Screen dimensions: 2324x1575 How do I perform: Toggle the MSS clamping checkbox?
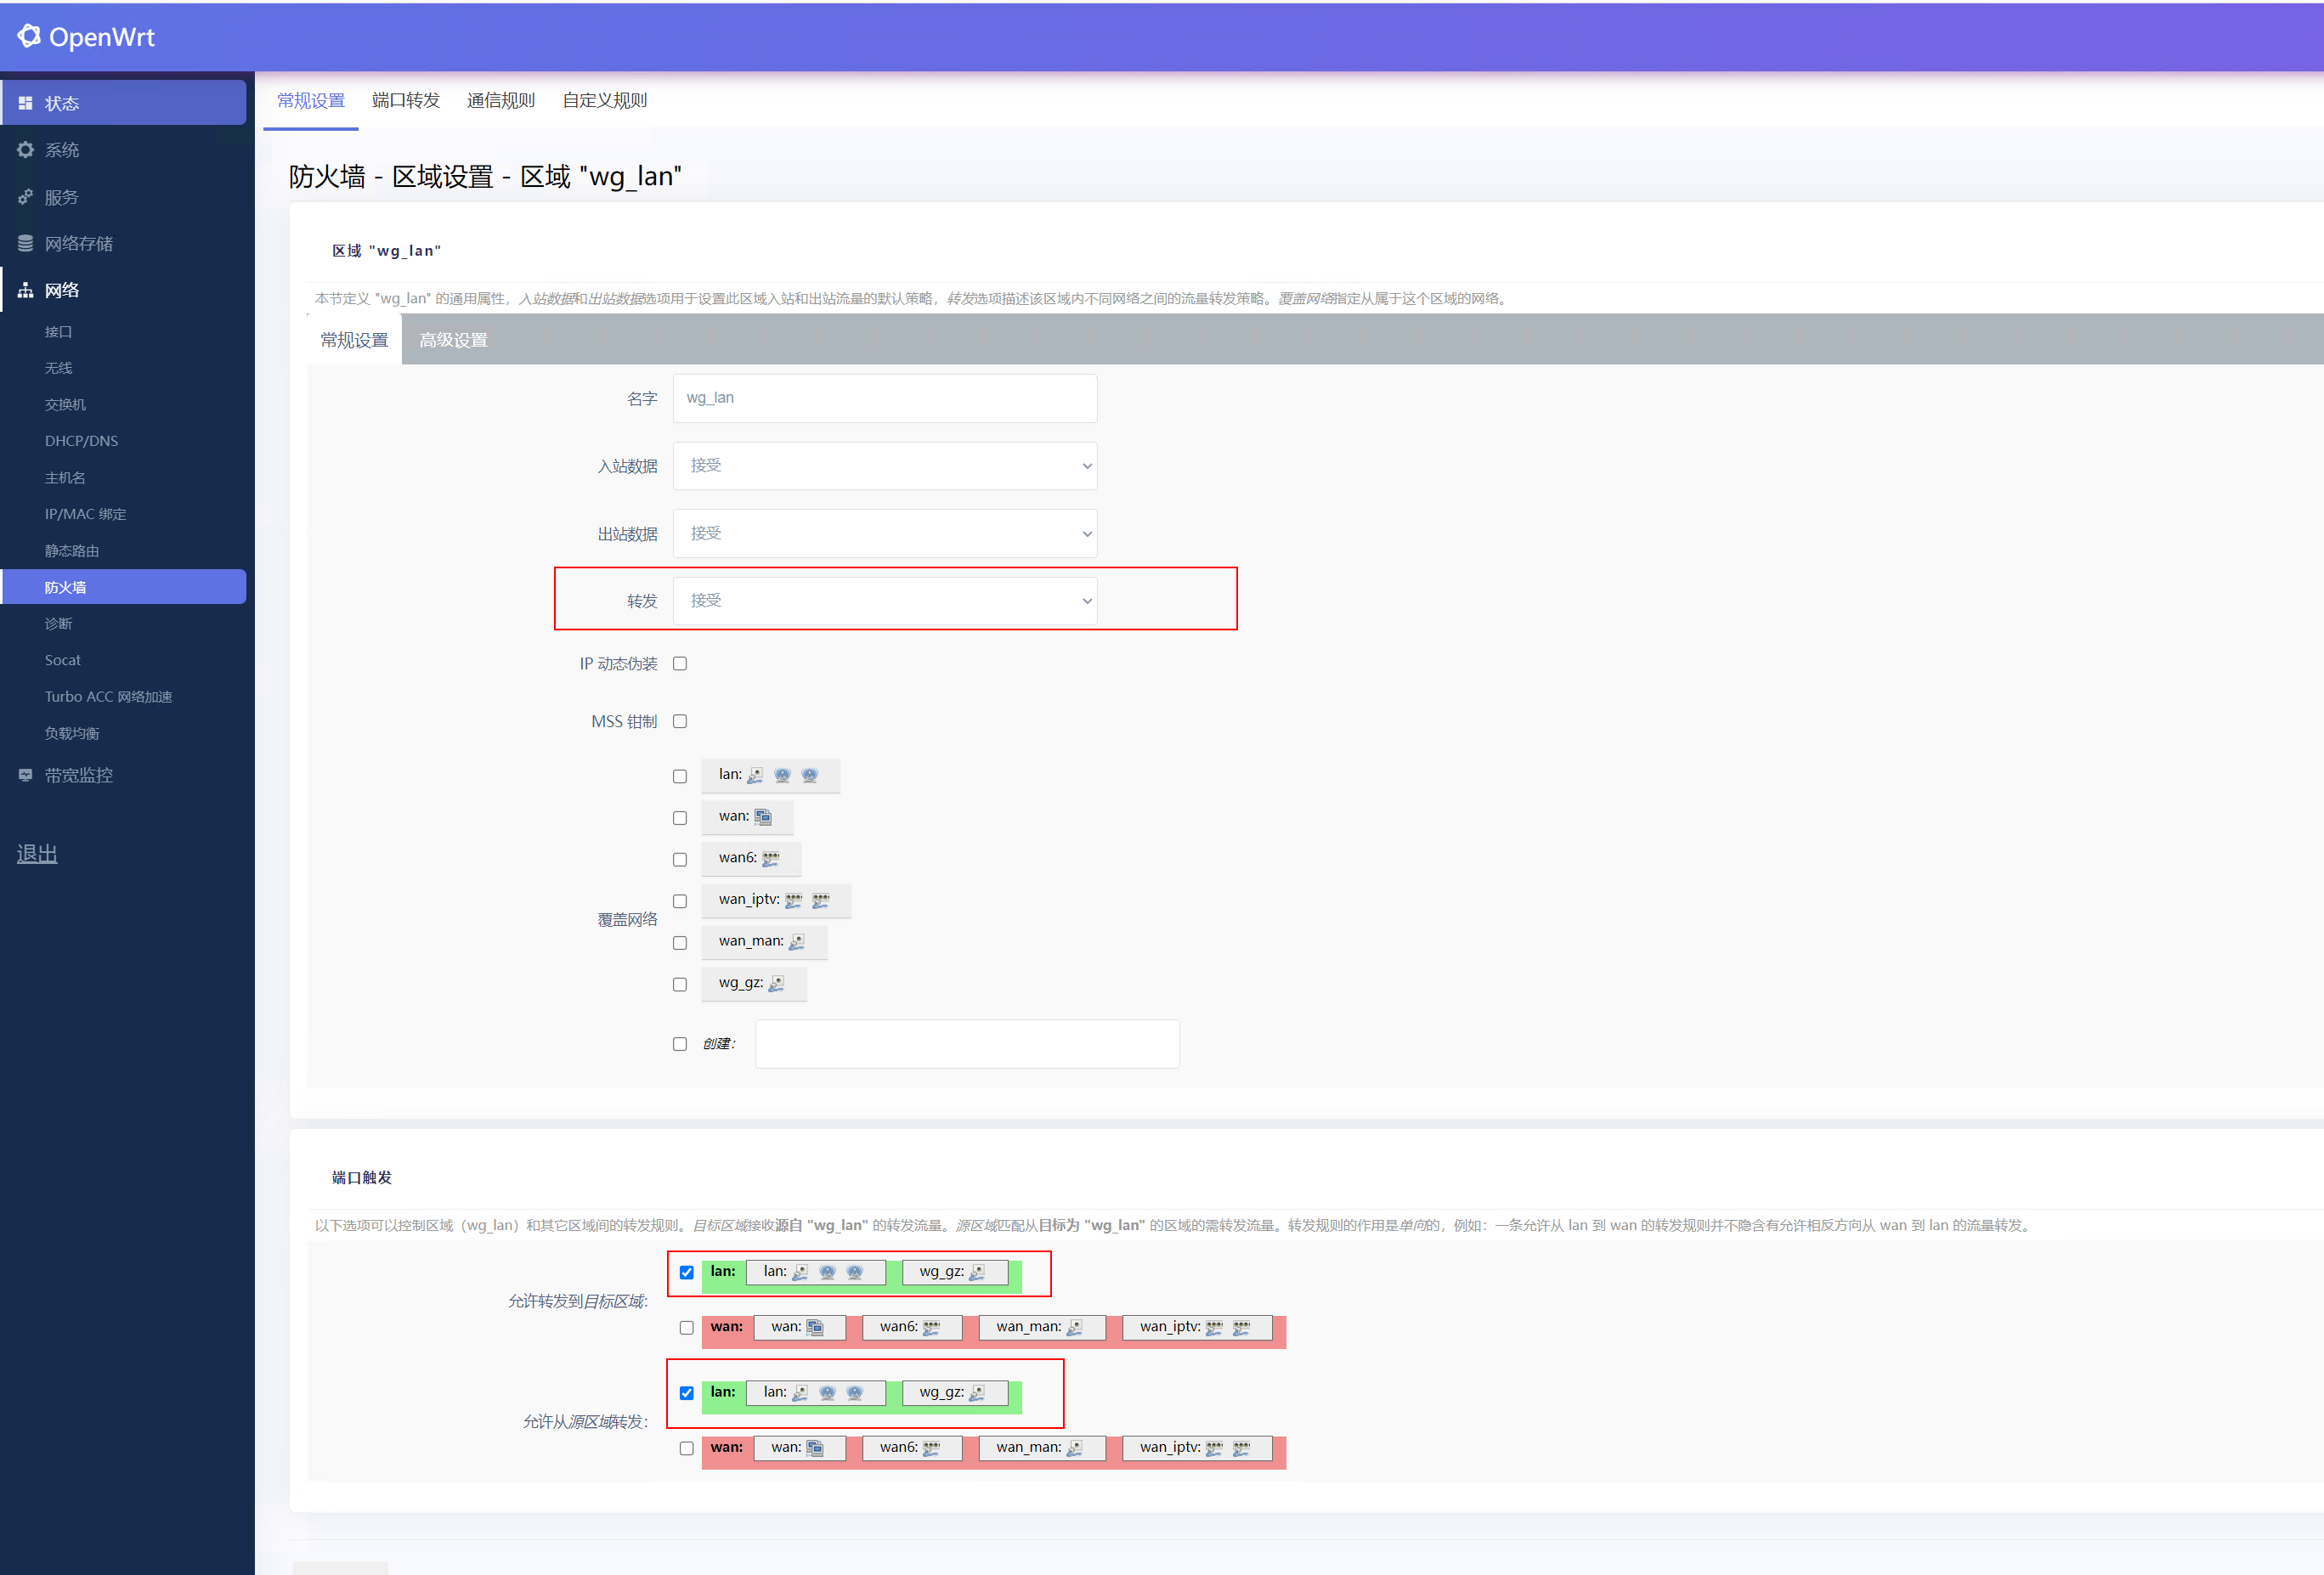(680, 722)
